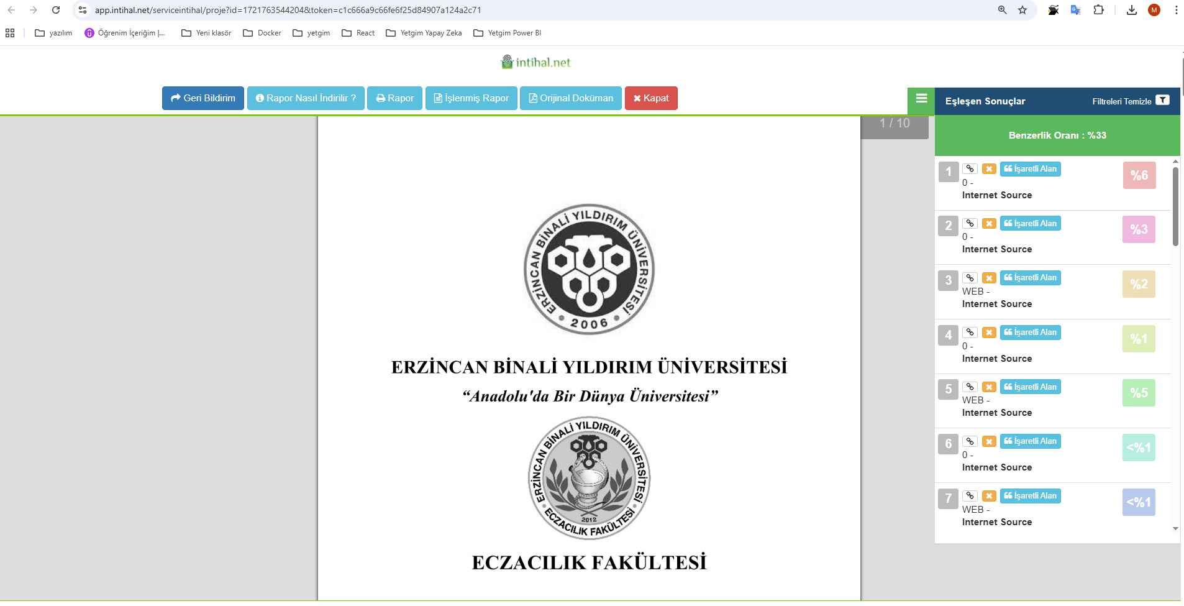
Task: Click the filter icon beside Filtreleri Temizle
Action: [1162, 101]
